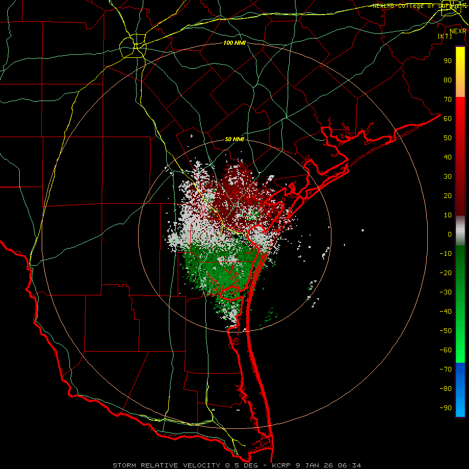Image resolution: width=469 pixels, height=469 pixels.
Task: Click the -30 knot label on scale
Action: [x=446, y=292]
